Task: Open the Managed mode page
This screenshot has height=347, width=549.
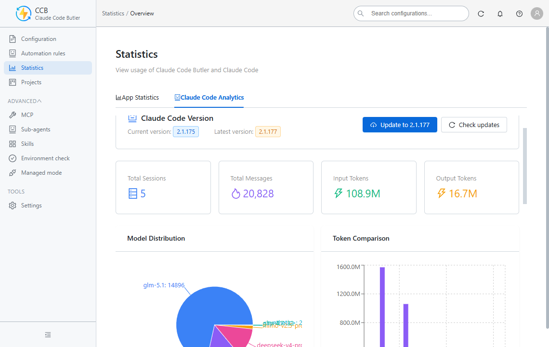Action: click(x=48, y=173)
